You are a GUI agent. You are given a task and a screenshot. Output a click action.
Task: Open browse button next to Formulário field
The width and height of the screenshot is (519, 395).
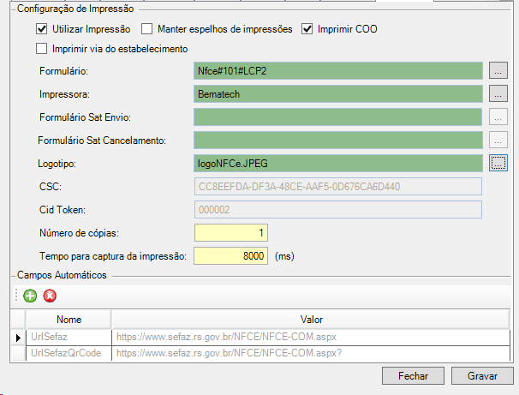[x=499, y=70]
